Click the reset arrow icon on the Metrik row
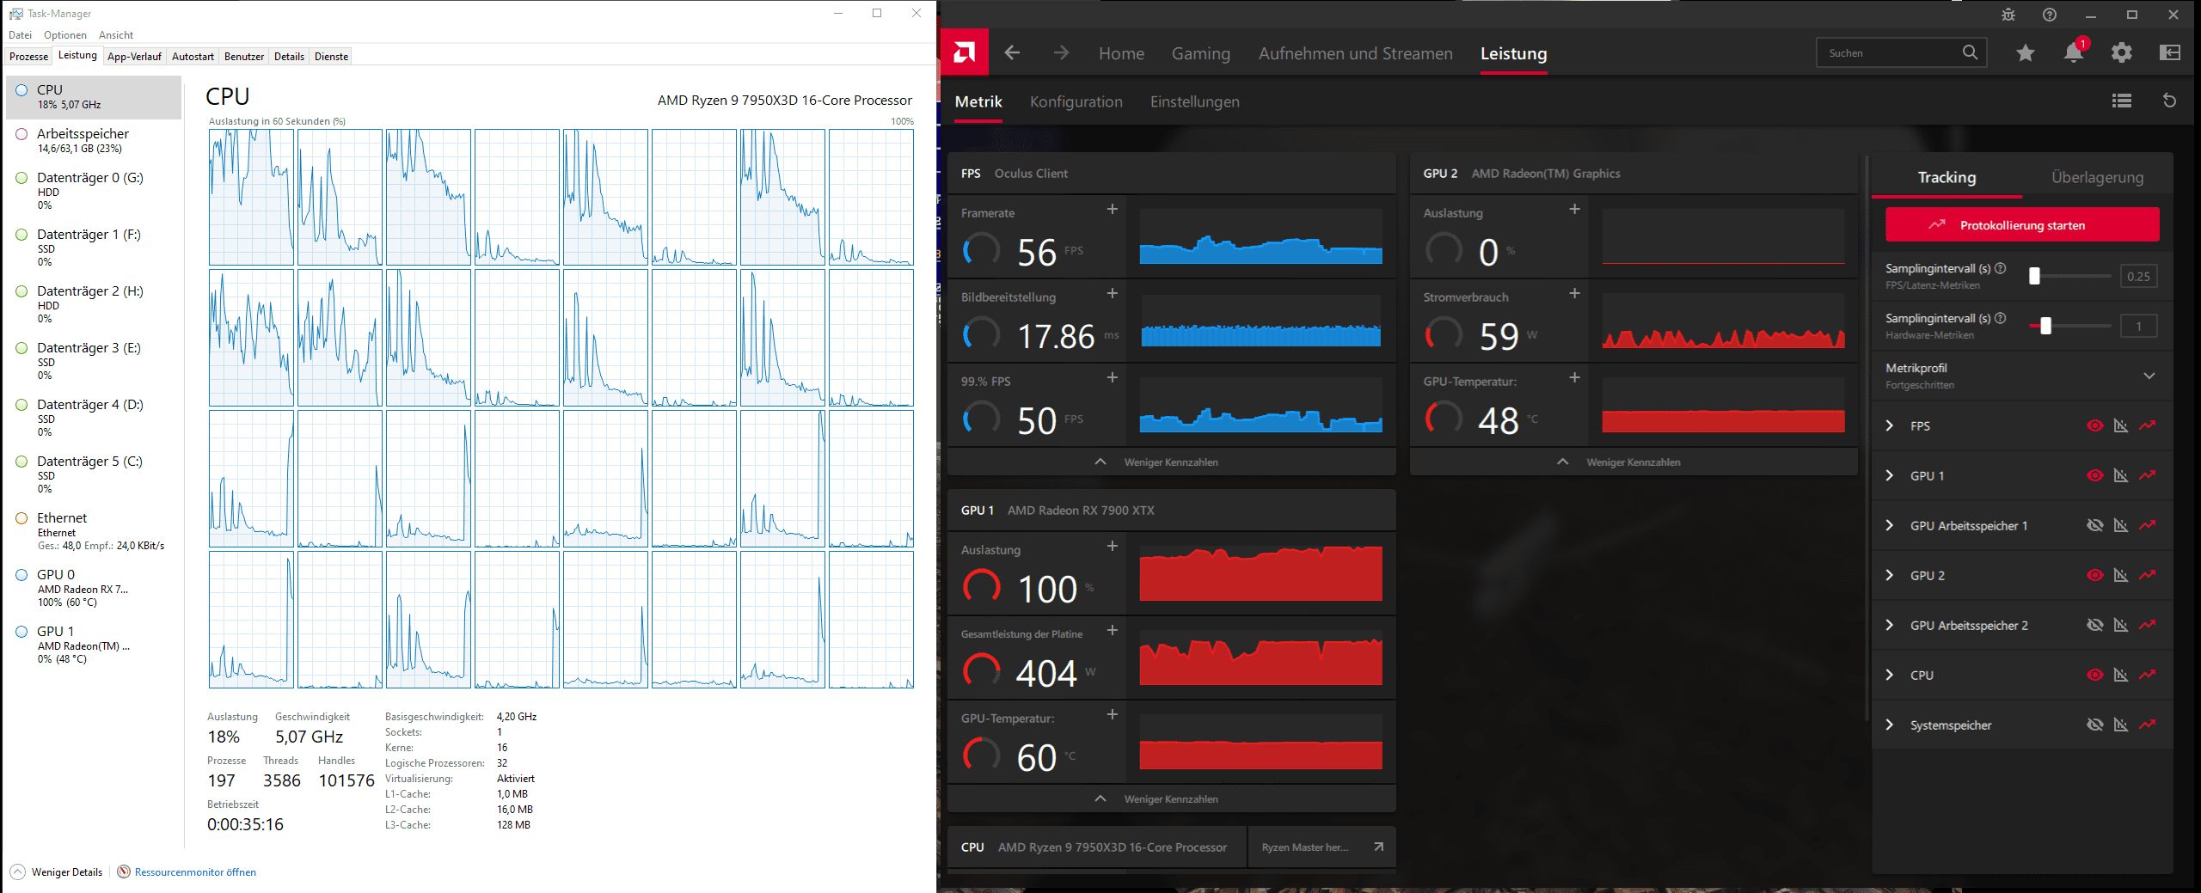The height and width of the screenshot is (893, 2201). 2169,101
